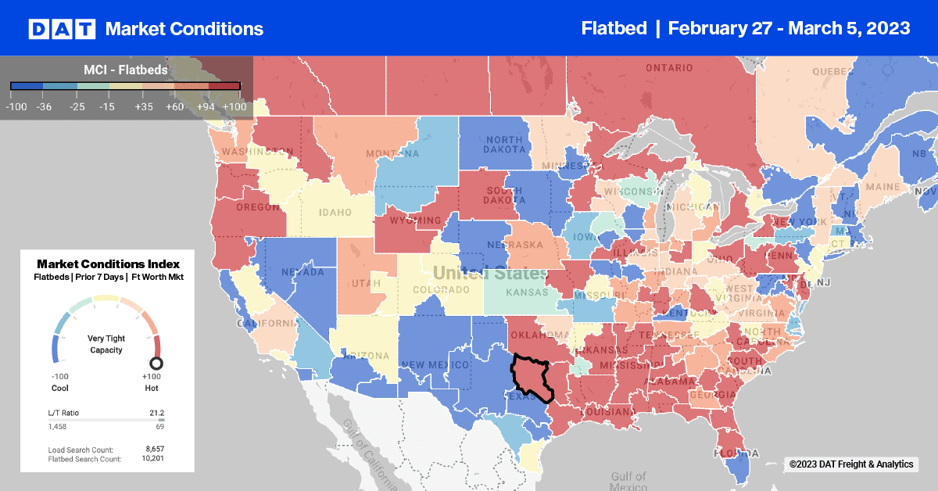Click the gauge's Hot indicator knob
This screenshot has height=491, width=938.
click(156, 364)
